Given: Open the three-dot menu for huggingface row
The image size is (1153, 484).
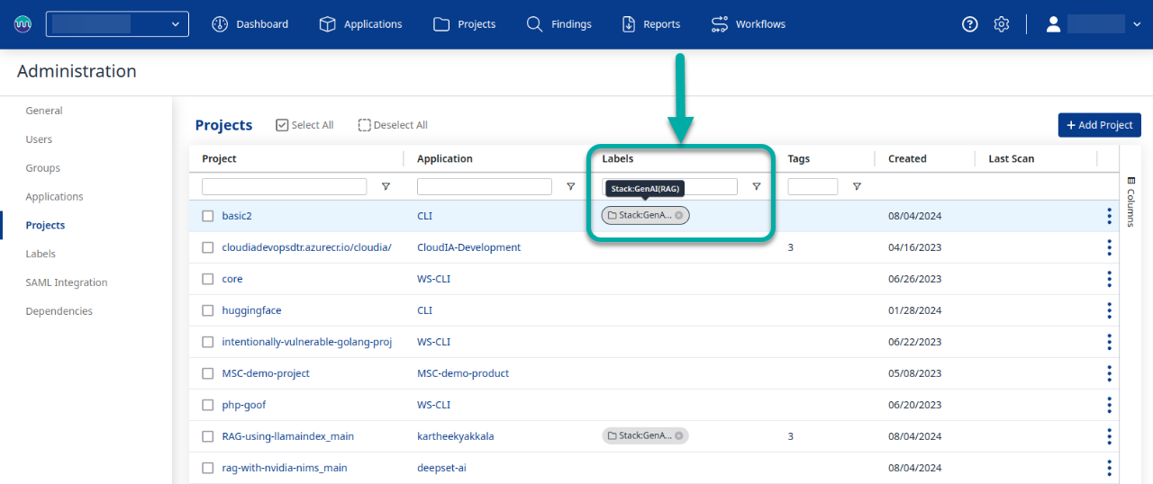Looking at the screenshot, I should 1109,310.
